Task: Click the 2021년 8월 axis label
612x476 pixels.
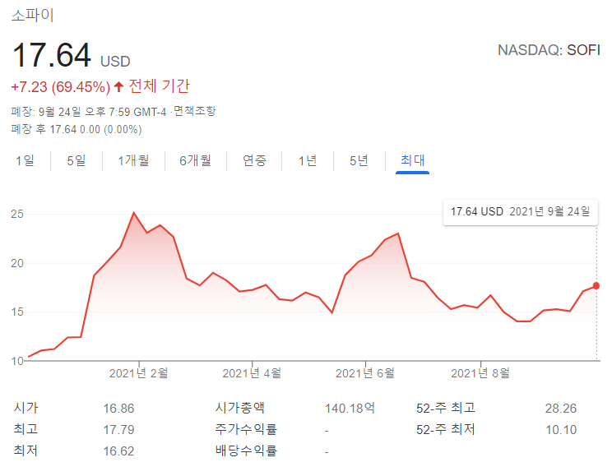Action: [480, 373]
